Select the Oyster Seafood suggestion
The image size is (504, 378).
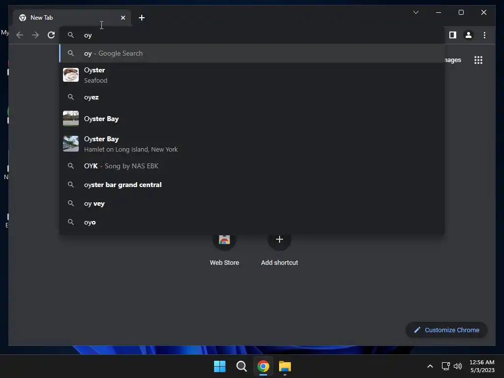tap(252, 75)
